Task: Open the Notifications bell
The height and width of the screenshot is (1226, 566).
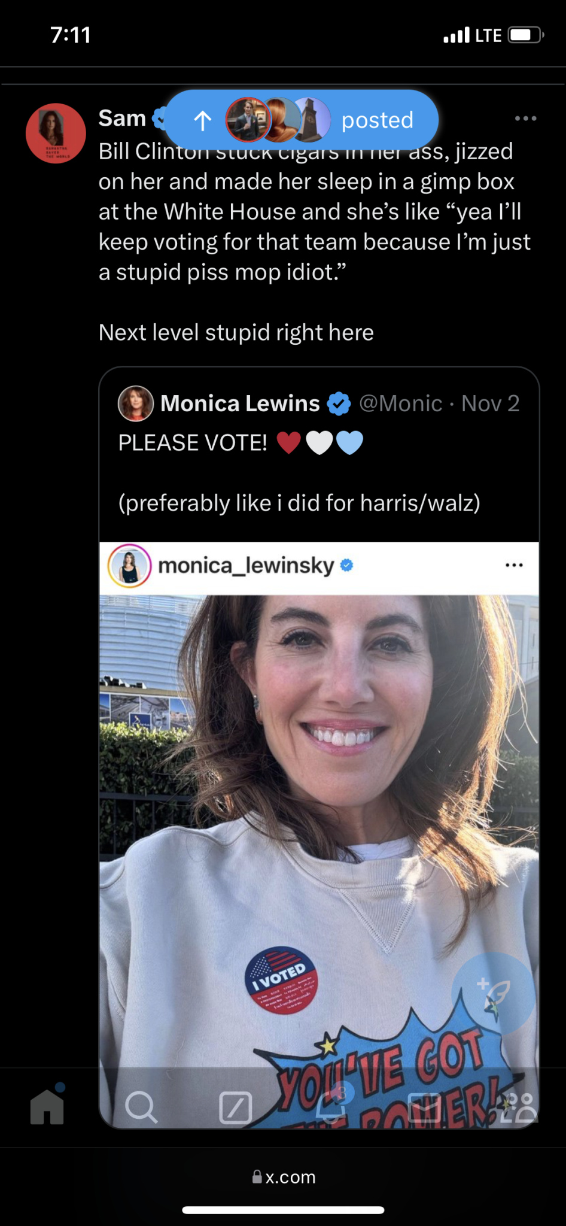Action: (330, 1106)
